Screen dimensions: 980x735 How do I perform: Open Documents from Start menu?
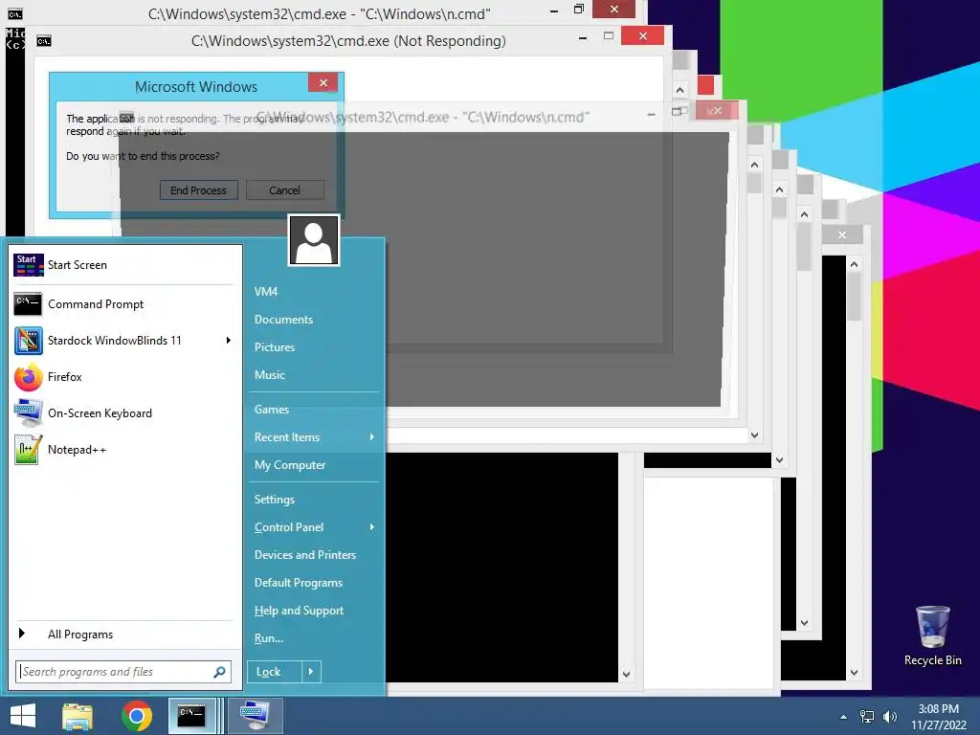pyautogui.click(x=283, y=320)
